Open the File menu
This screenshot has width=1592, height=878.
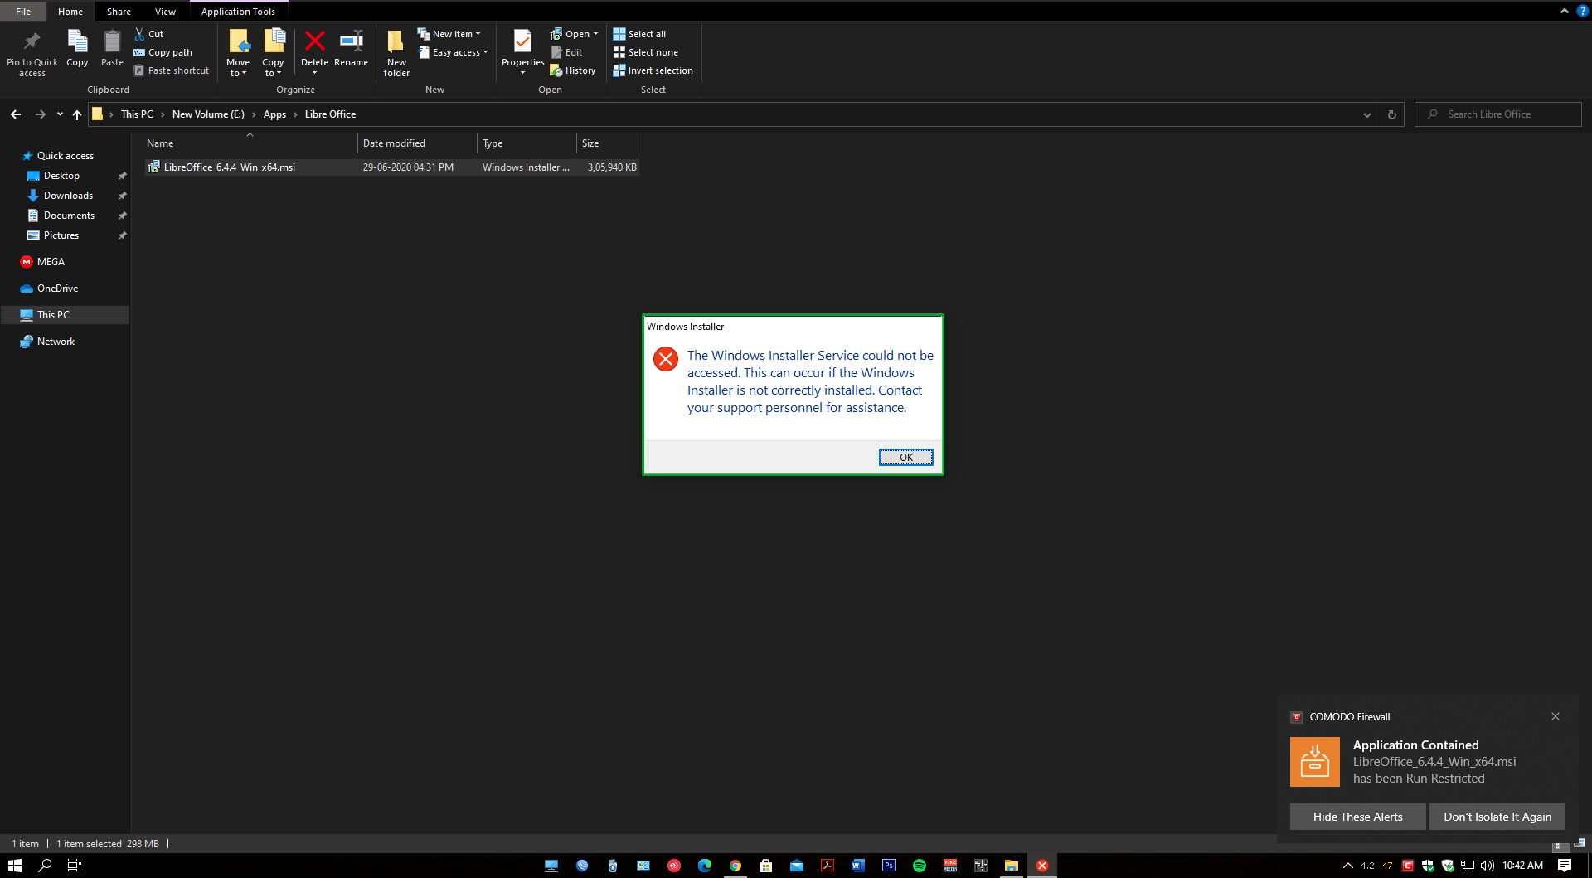[x=23, y=12]
